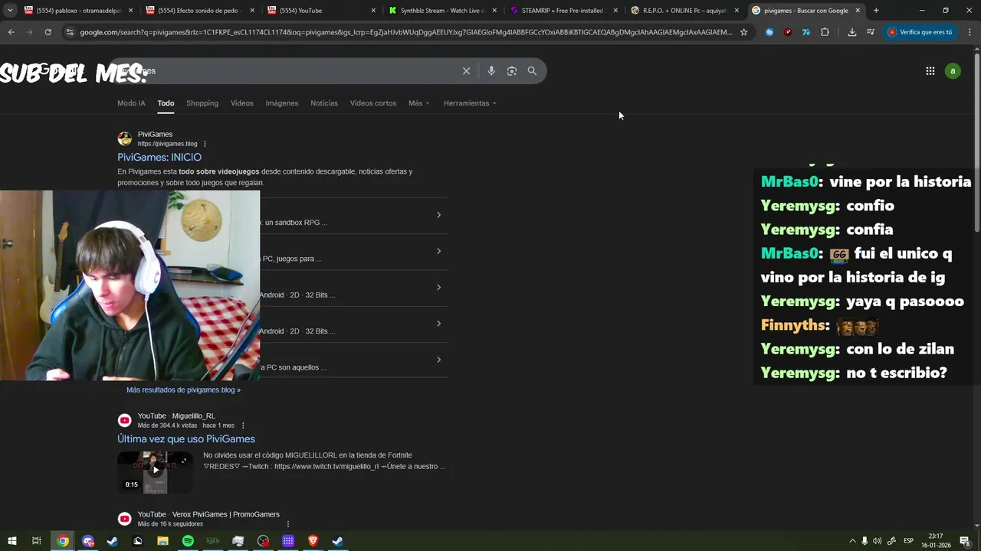Open the Extensions puzzle-piece menu
This screenshot has width=981, height=551.
[x=825, y=32]
